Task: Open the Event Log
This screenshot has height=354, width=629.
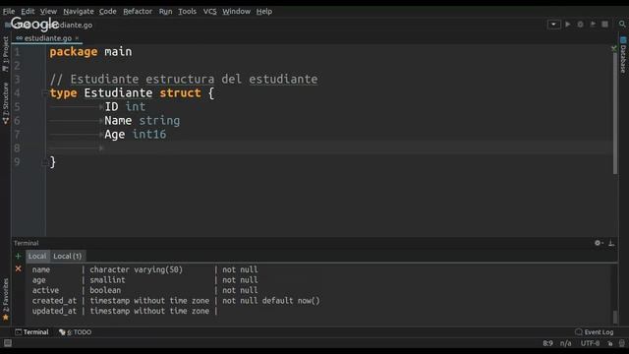Action: 594,332
